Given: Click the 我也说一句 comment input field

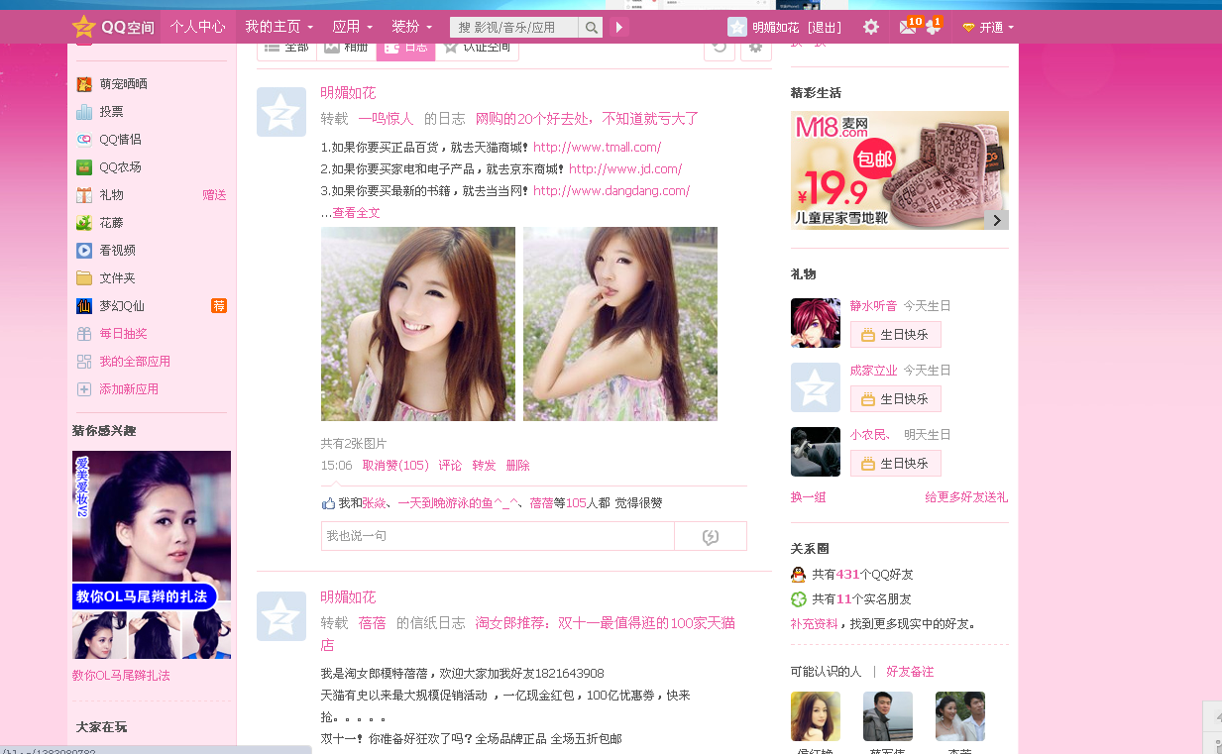Looking at the screenshot, I should point(496,535).
